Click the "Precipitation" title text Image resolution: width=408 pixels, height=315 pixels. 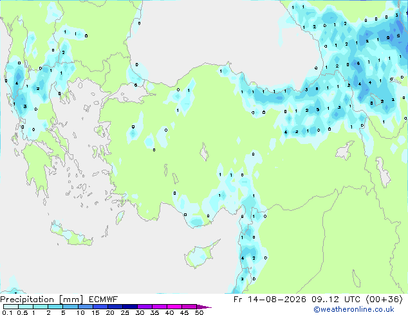(x=27, y=300)
